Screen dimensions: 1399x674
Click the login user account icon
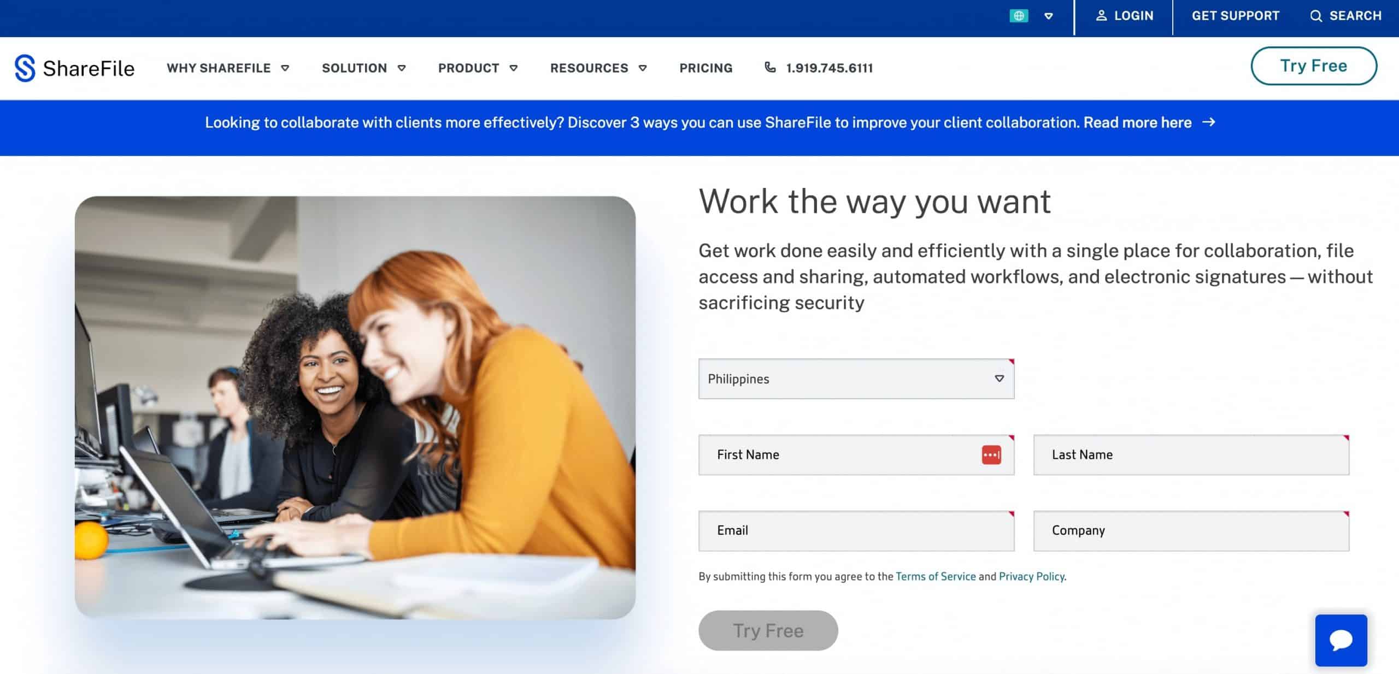tap(1098, 15)
